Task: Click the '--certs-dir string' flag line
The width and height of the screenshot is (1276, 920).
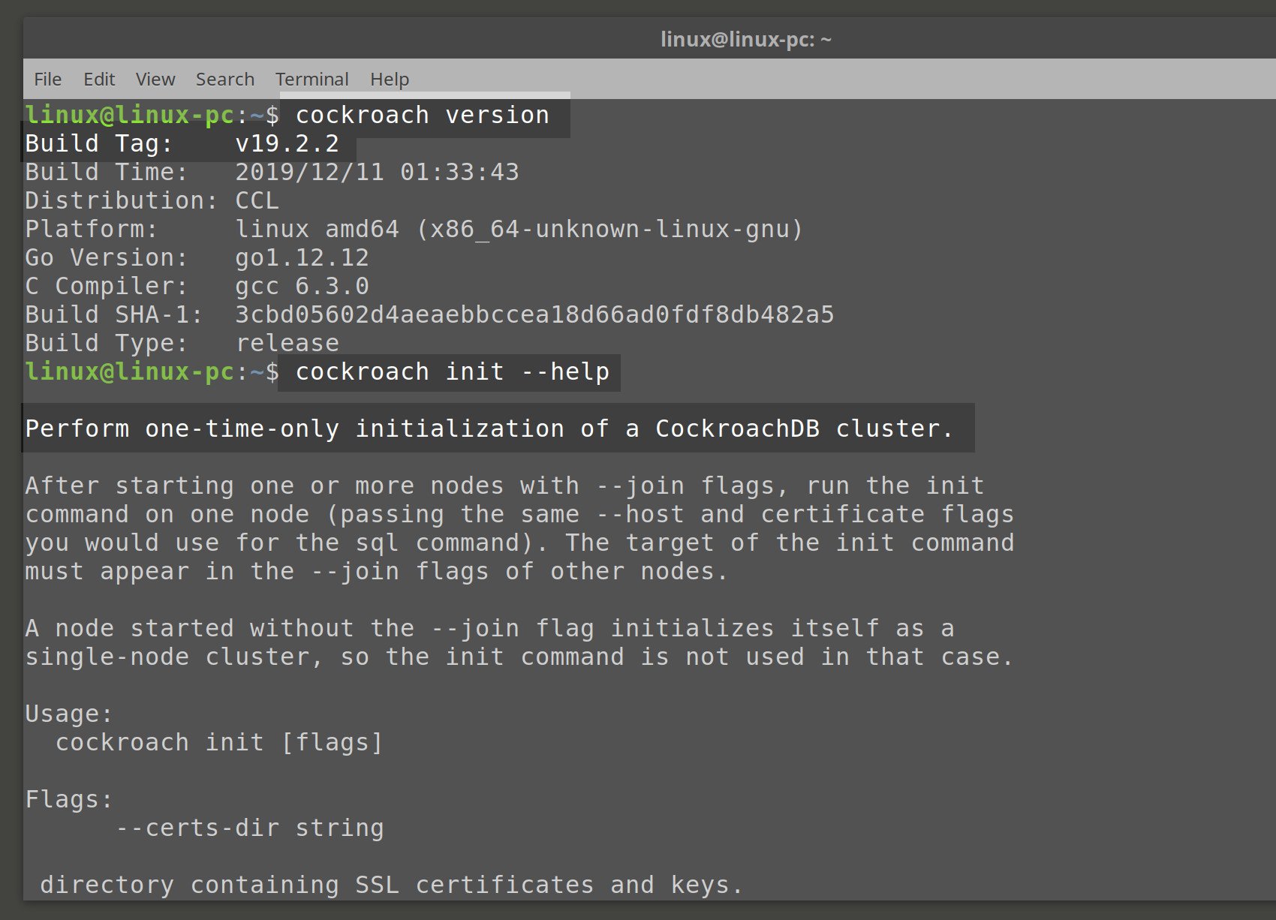Action: (250, 828)
